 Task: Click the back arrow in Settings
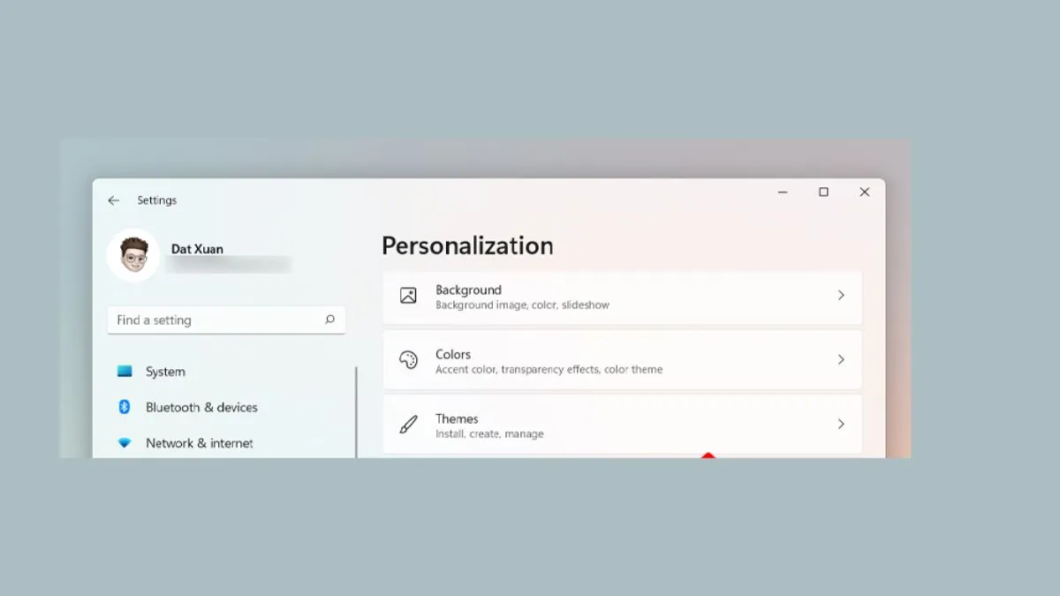pos(113,200)
